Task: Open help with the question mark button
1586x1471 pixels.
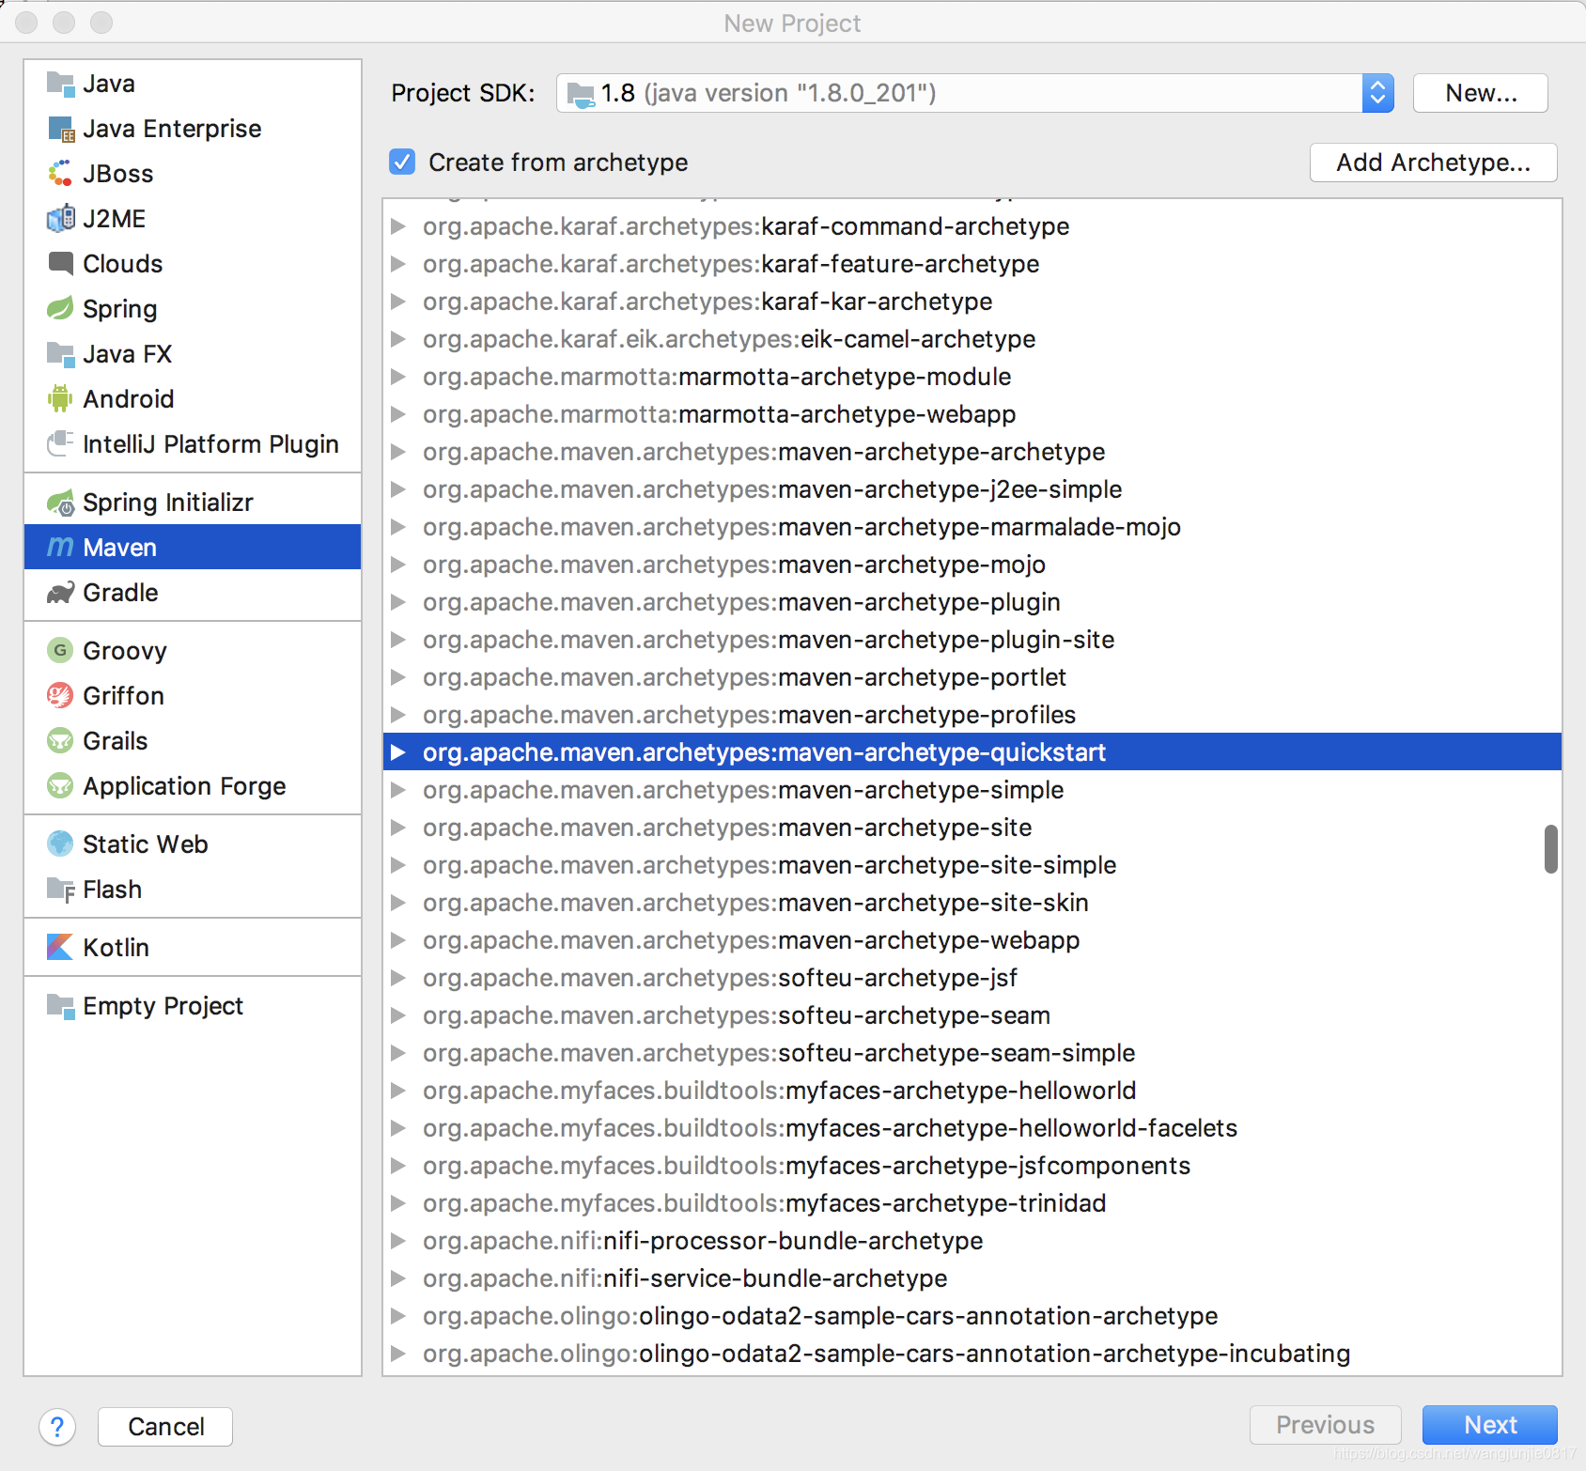Action: point(57,1427)
